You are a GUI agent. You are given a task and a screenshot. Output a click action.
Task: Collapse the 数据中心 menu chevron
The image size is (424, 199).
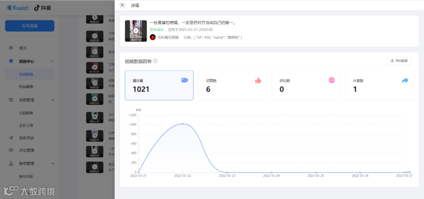pyautogui.click(x=53, y=61)
